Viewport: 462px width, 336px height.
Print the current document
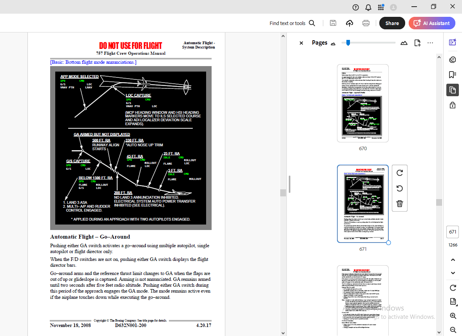tap(366, 23)
